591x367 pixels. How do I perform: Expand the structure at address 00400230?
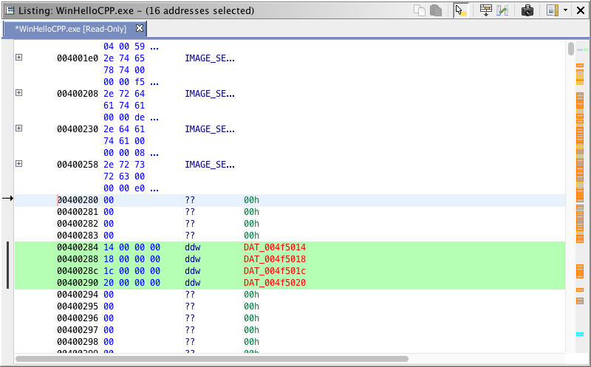click(19, 128)
